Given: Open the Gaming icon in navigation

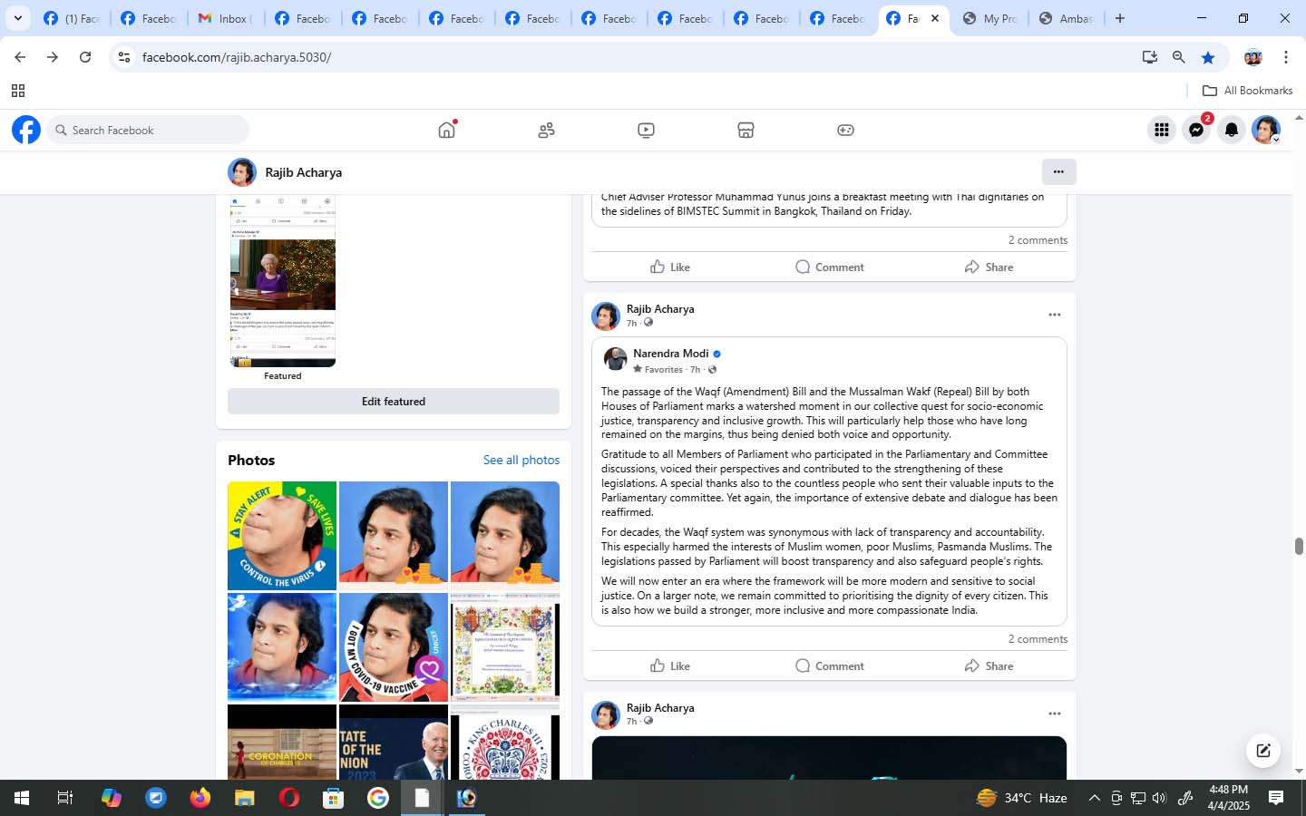Looking at the screenshot, I should (845, 130).
